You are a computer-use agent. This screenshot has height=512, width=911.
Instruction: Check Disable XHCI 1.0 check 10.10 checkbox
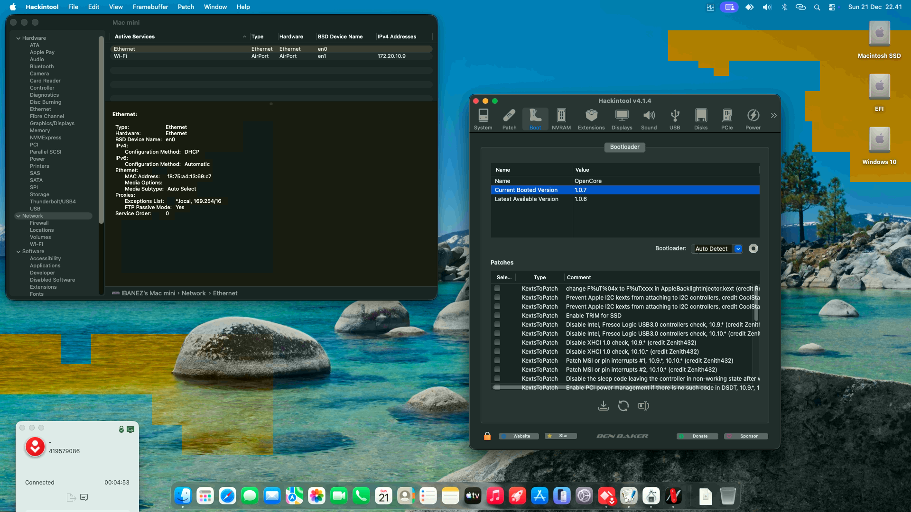click(497, 351)
